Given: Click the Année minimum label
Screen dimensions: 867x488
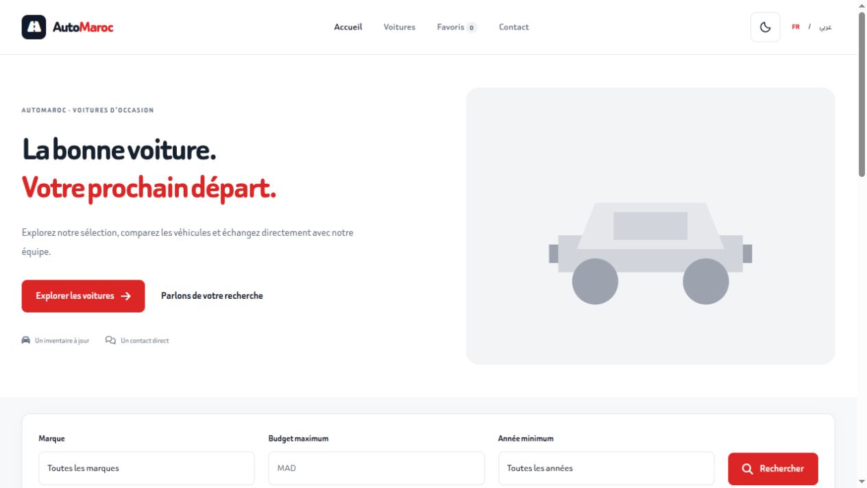Looking at the screenshot, I should pos(526,439).
